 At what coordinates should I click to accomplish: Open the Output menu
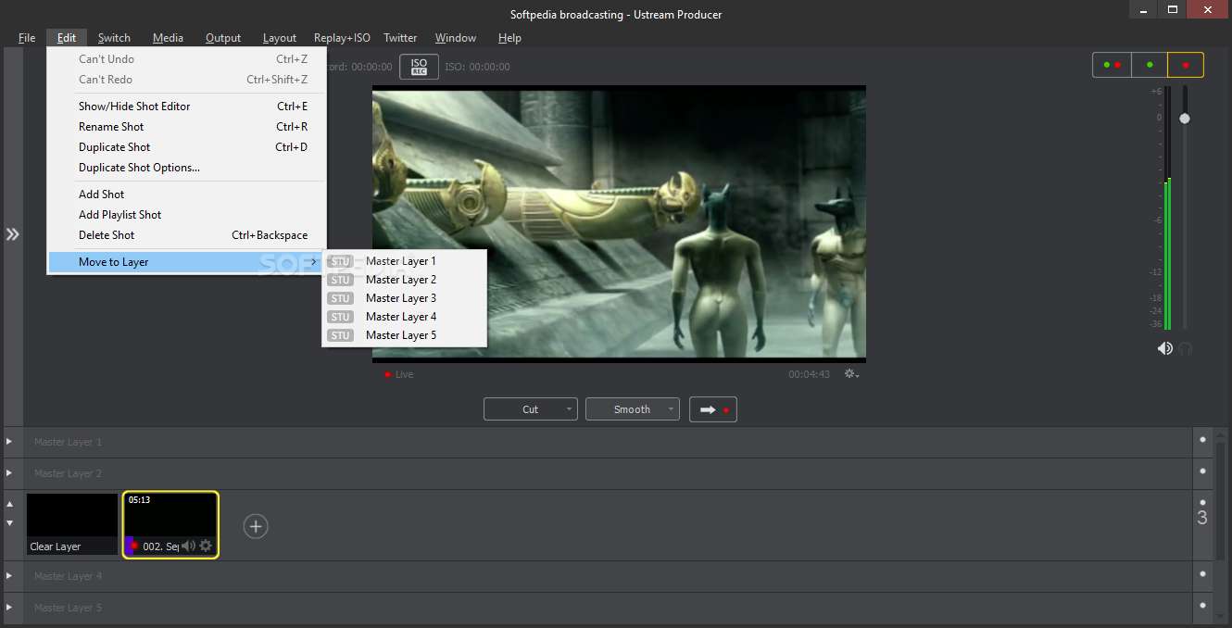tap(223, 38)
